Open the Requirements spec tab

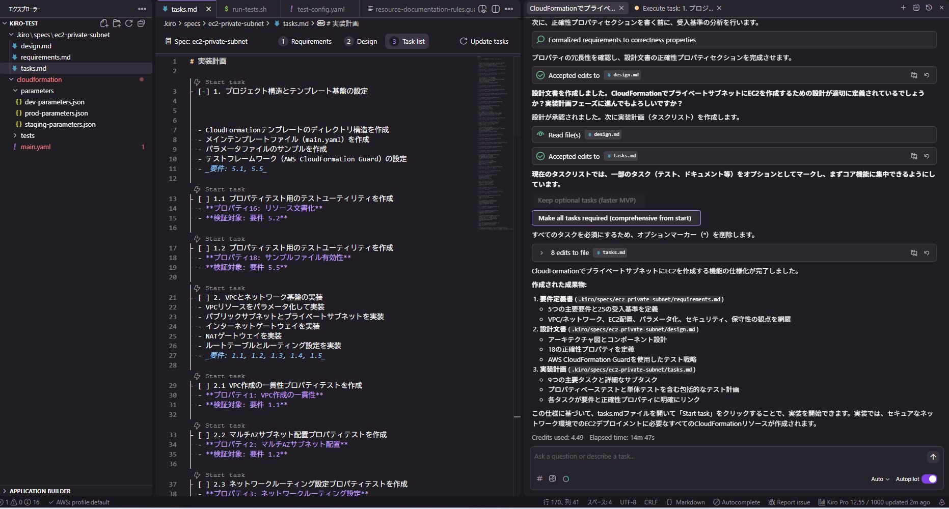[306, 41]
